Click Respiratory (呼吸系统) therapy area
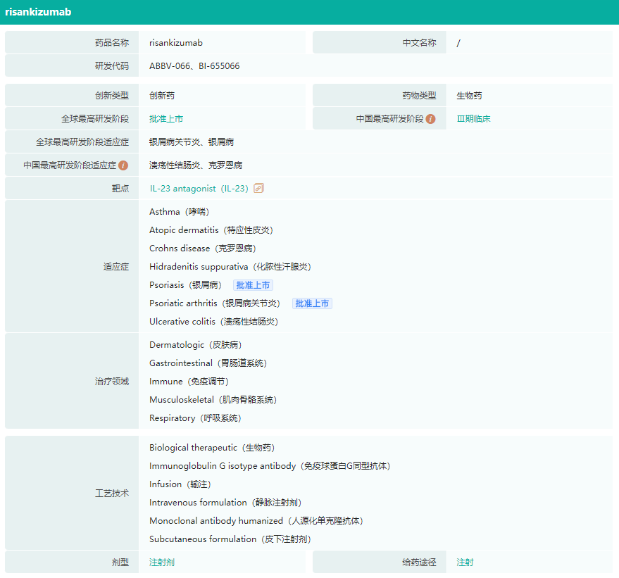The height and width of the screenshot is (578, 619). point(195,418)
